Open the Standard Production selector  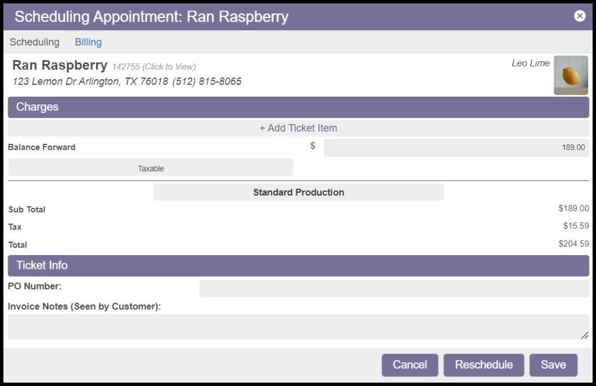pyautogui.click(x=298, y=192)
